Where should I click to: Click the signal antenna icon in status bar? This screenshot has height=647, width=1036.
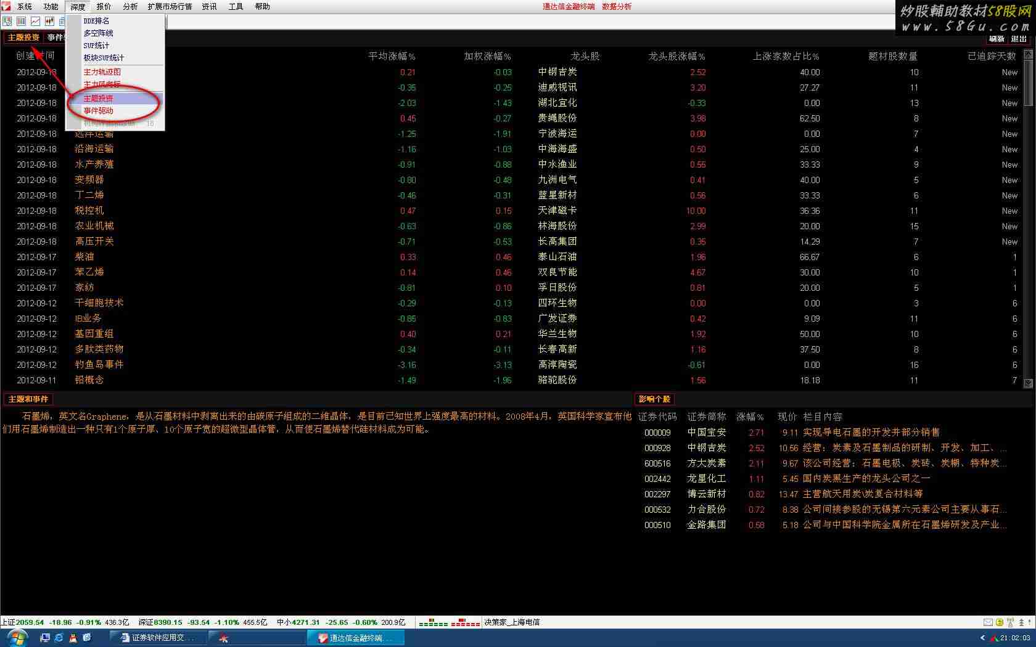[x=1010, y=622]
